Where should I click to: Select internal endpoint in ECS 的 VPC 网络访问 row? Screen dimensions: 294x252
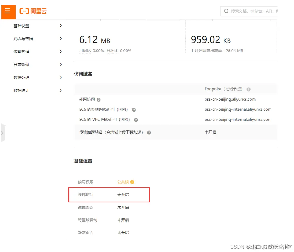(238, 120)
